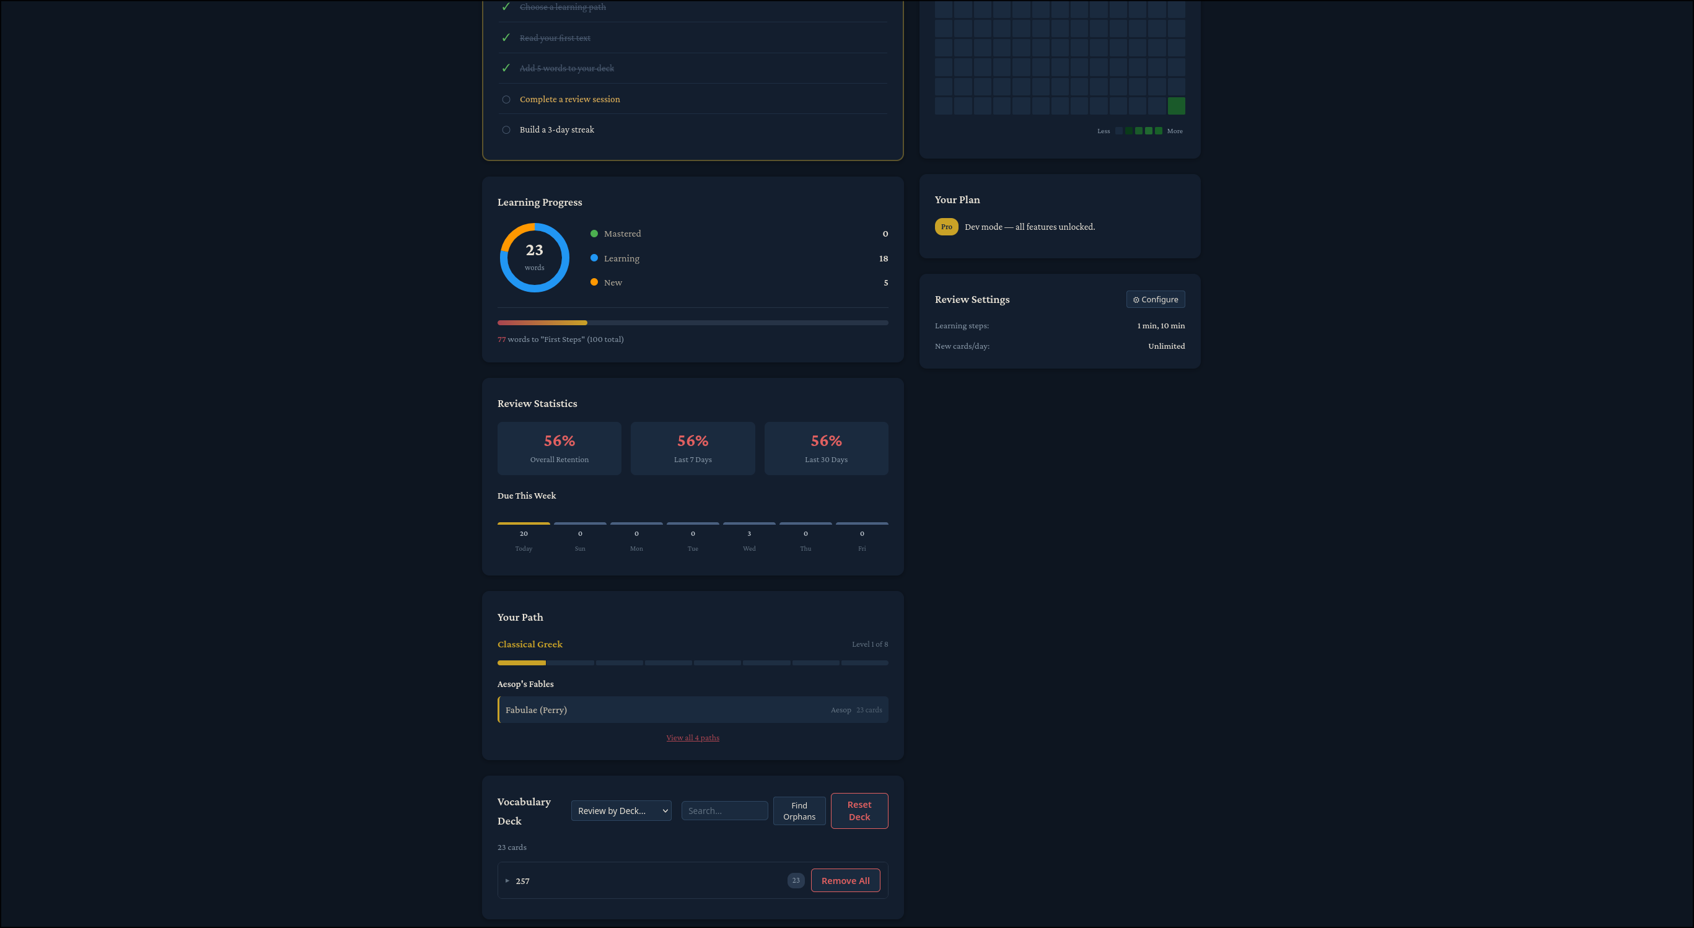Focus the vocabulary Search field
The height and width of the screenshot is (928, 1694).
pyautogui.click(x=724, y=811)
